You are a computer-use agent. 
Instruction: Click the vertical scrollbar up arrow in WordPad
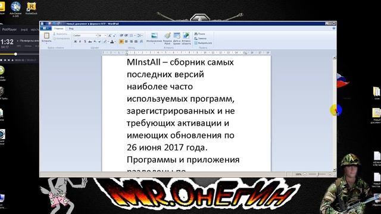(335, 58)
